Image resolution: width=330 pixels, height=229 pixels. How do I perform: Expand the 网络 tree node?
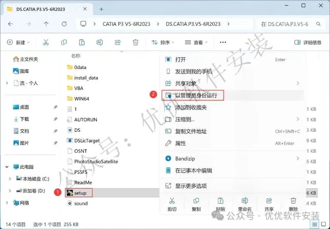click(x=7, y=203)
